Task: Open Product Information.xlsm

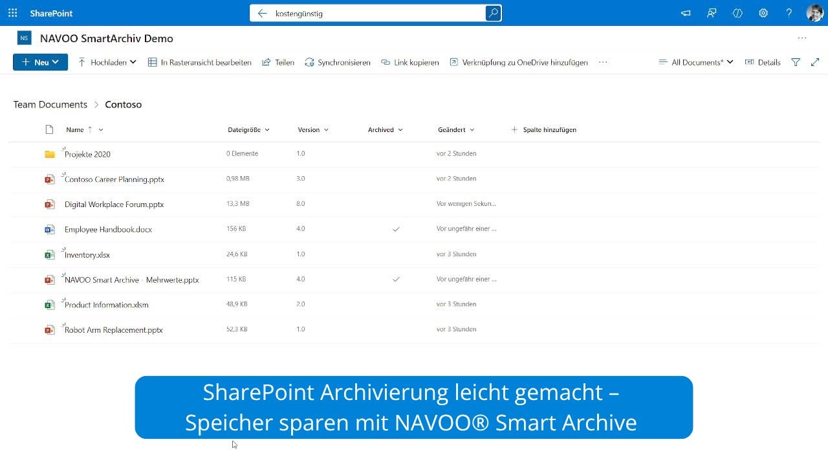Action: (x=107, y=305)
